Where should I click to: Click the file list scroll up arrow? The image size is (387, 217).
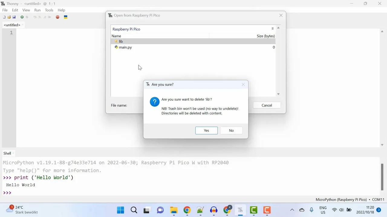point(278,28)
